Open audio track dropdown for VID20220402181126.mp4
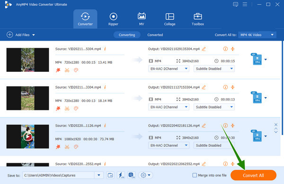284x184 pixels. pos(169,145)
